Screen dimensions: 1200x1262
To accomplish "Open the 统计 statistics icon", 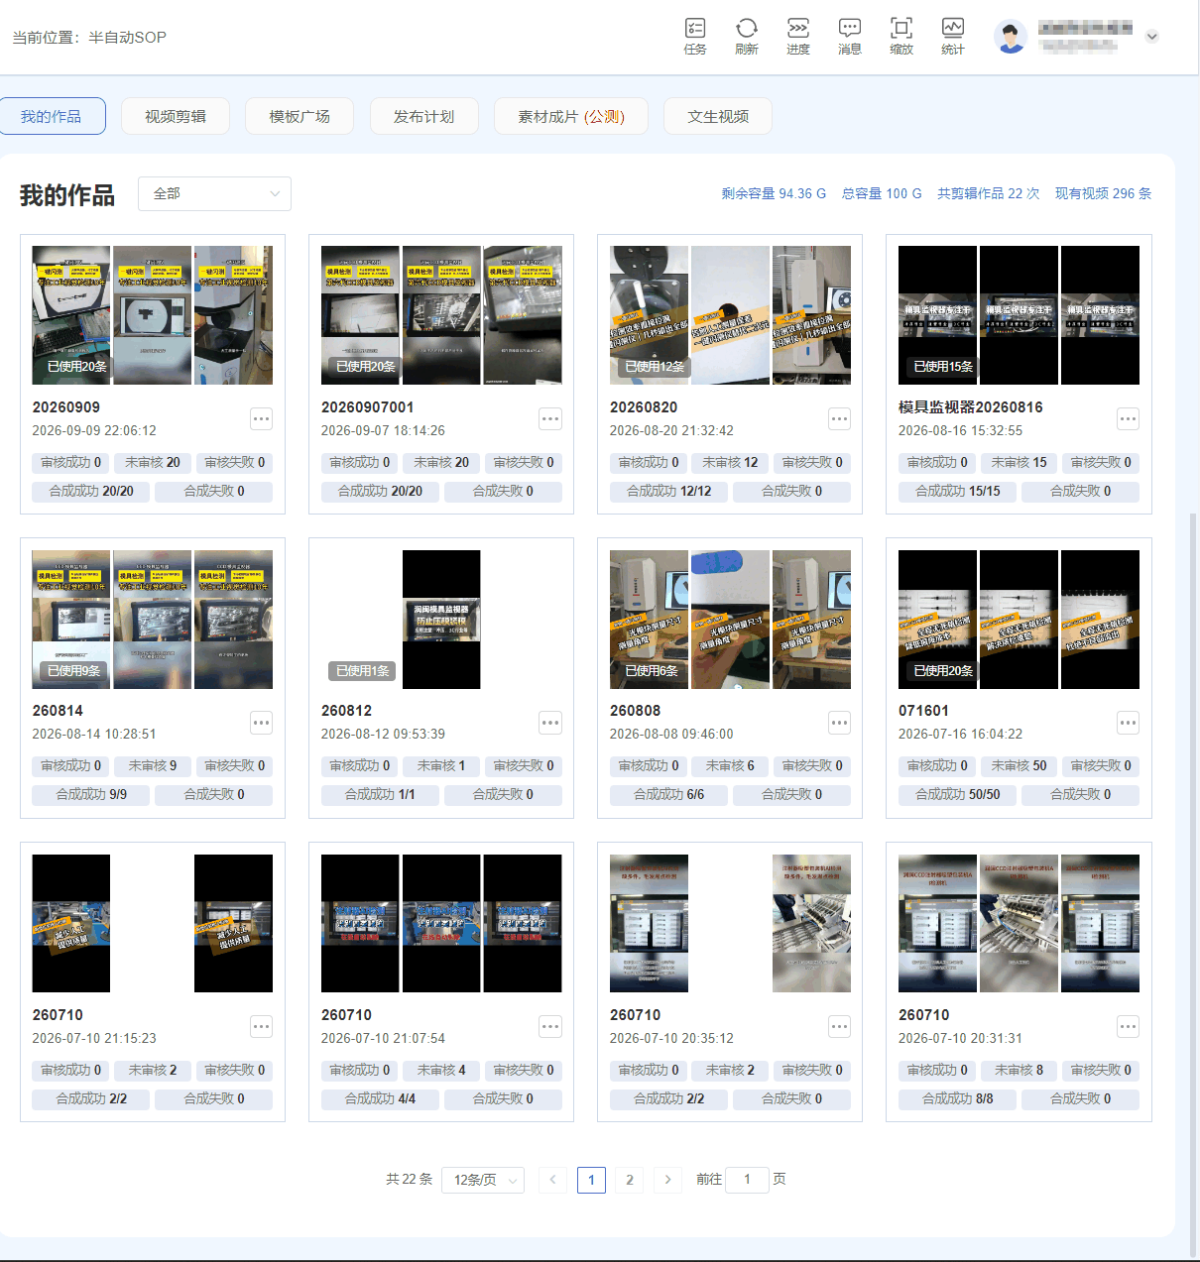I will point(953,36).
